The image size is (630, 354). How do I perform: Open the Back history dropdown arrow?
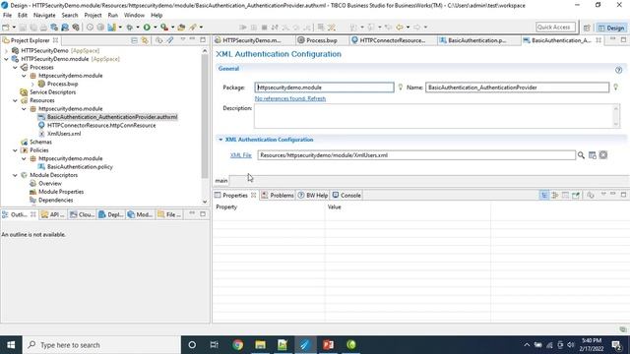click(x=408, y=28)
